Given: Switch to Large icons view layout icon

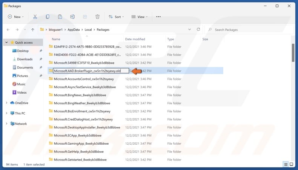Looking at the screenshot, I should (x=291, y=164).
